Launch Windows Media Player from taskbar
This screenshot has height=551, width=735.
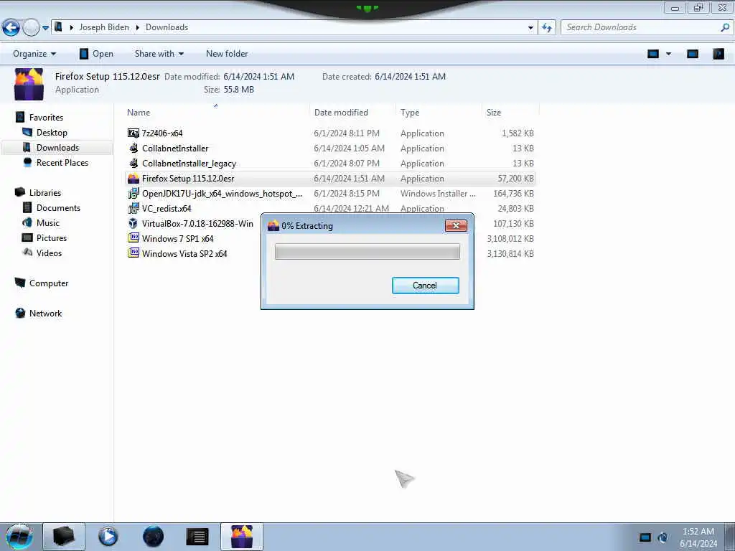[108, 537]
